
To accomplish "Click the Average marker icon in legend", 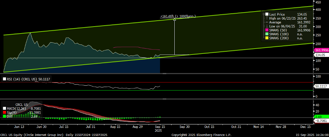I will (267, 22).
